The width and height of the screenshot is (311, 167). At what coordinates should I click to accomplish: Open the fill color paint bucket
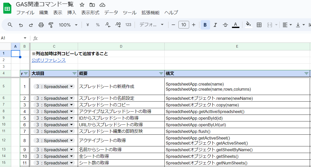click(248, 25)
